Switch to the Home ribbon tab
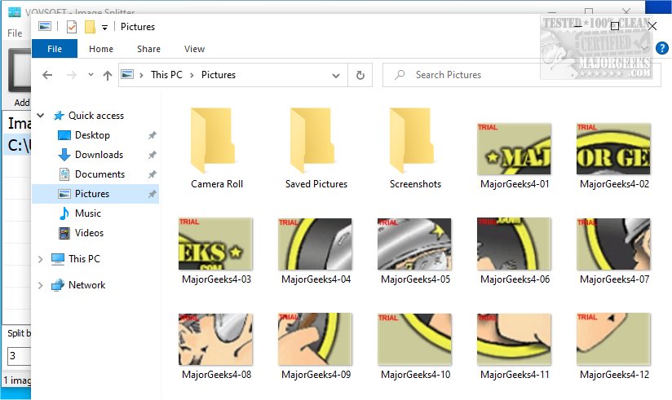The width and height of the screenshot is (672, 400). pos(101,49)
